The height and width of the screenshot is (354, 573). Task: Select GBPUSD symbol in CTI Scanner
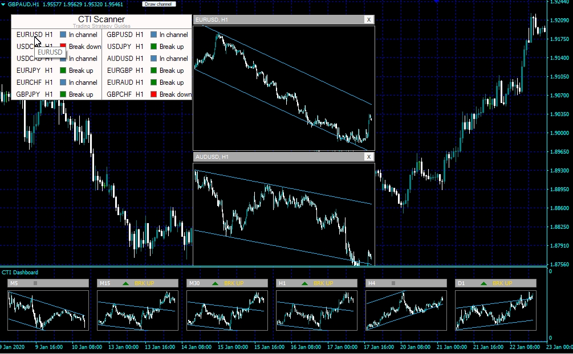[x=120, y=35]
